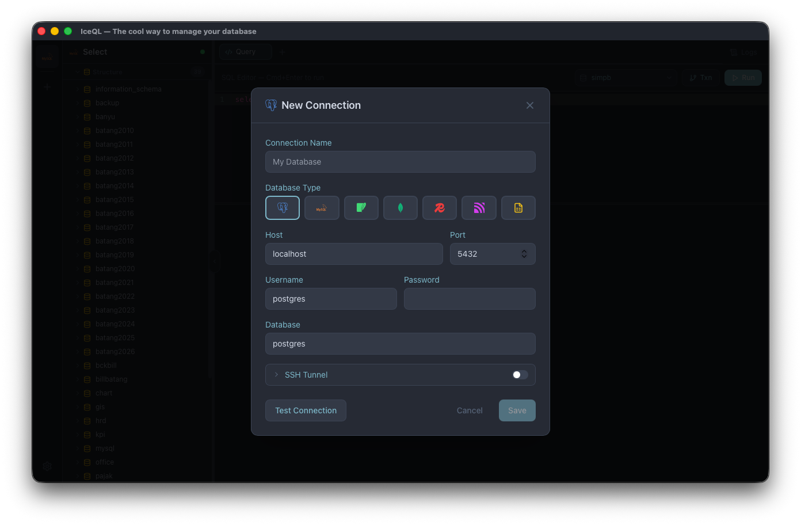Select the office database

click(x=105, y=462)
